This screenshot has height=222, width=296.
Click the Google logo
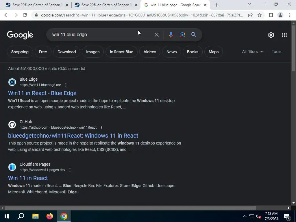coord(20,35)
